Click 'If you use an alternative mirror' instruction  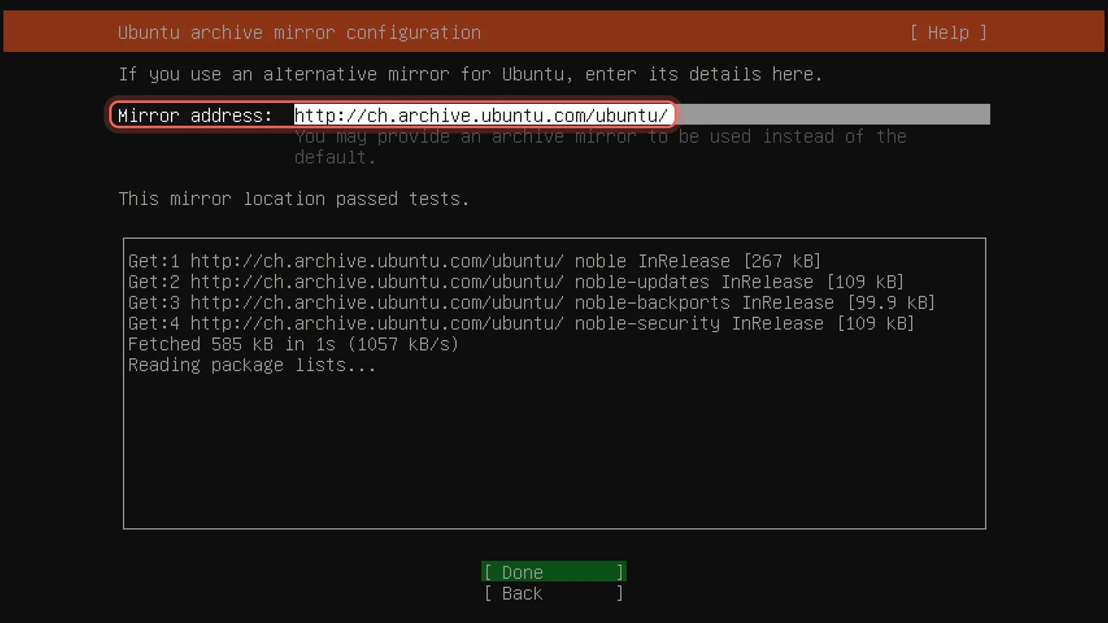pyautogui.click(x=470, y=74)
